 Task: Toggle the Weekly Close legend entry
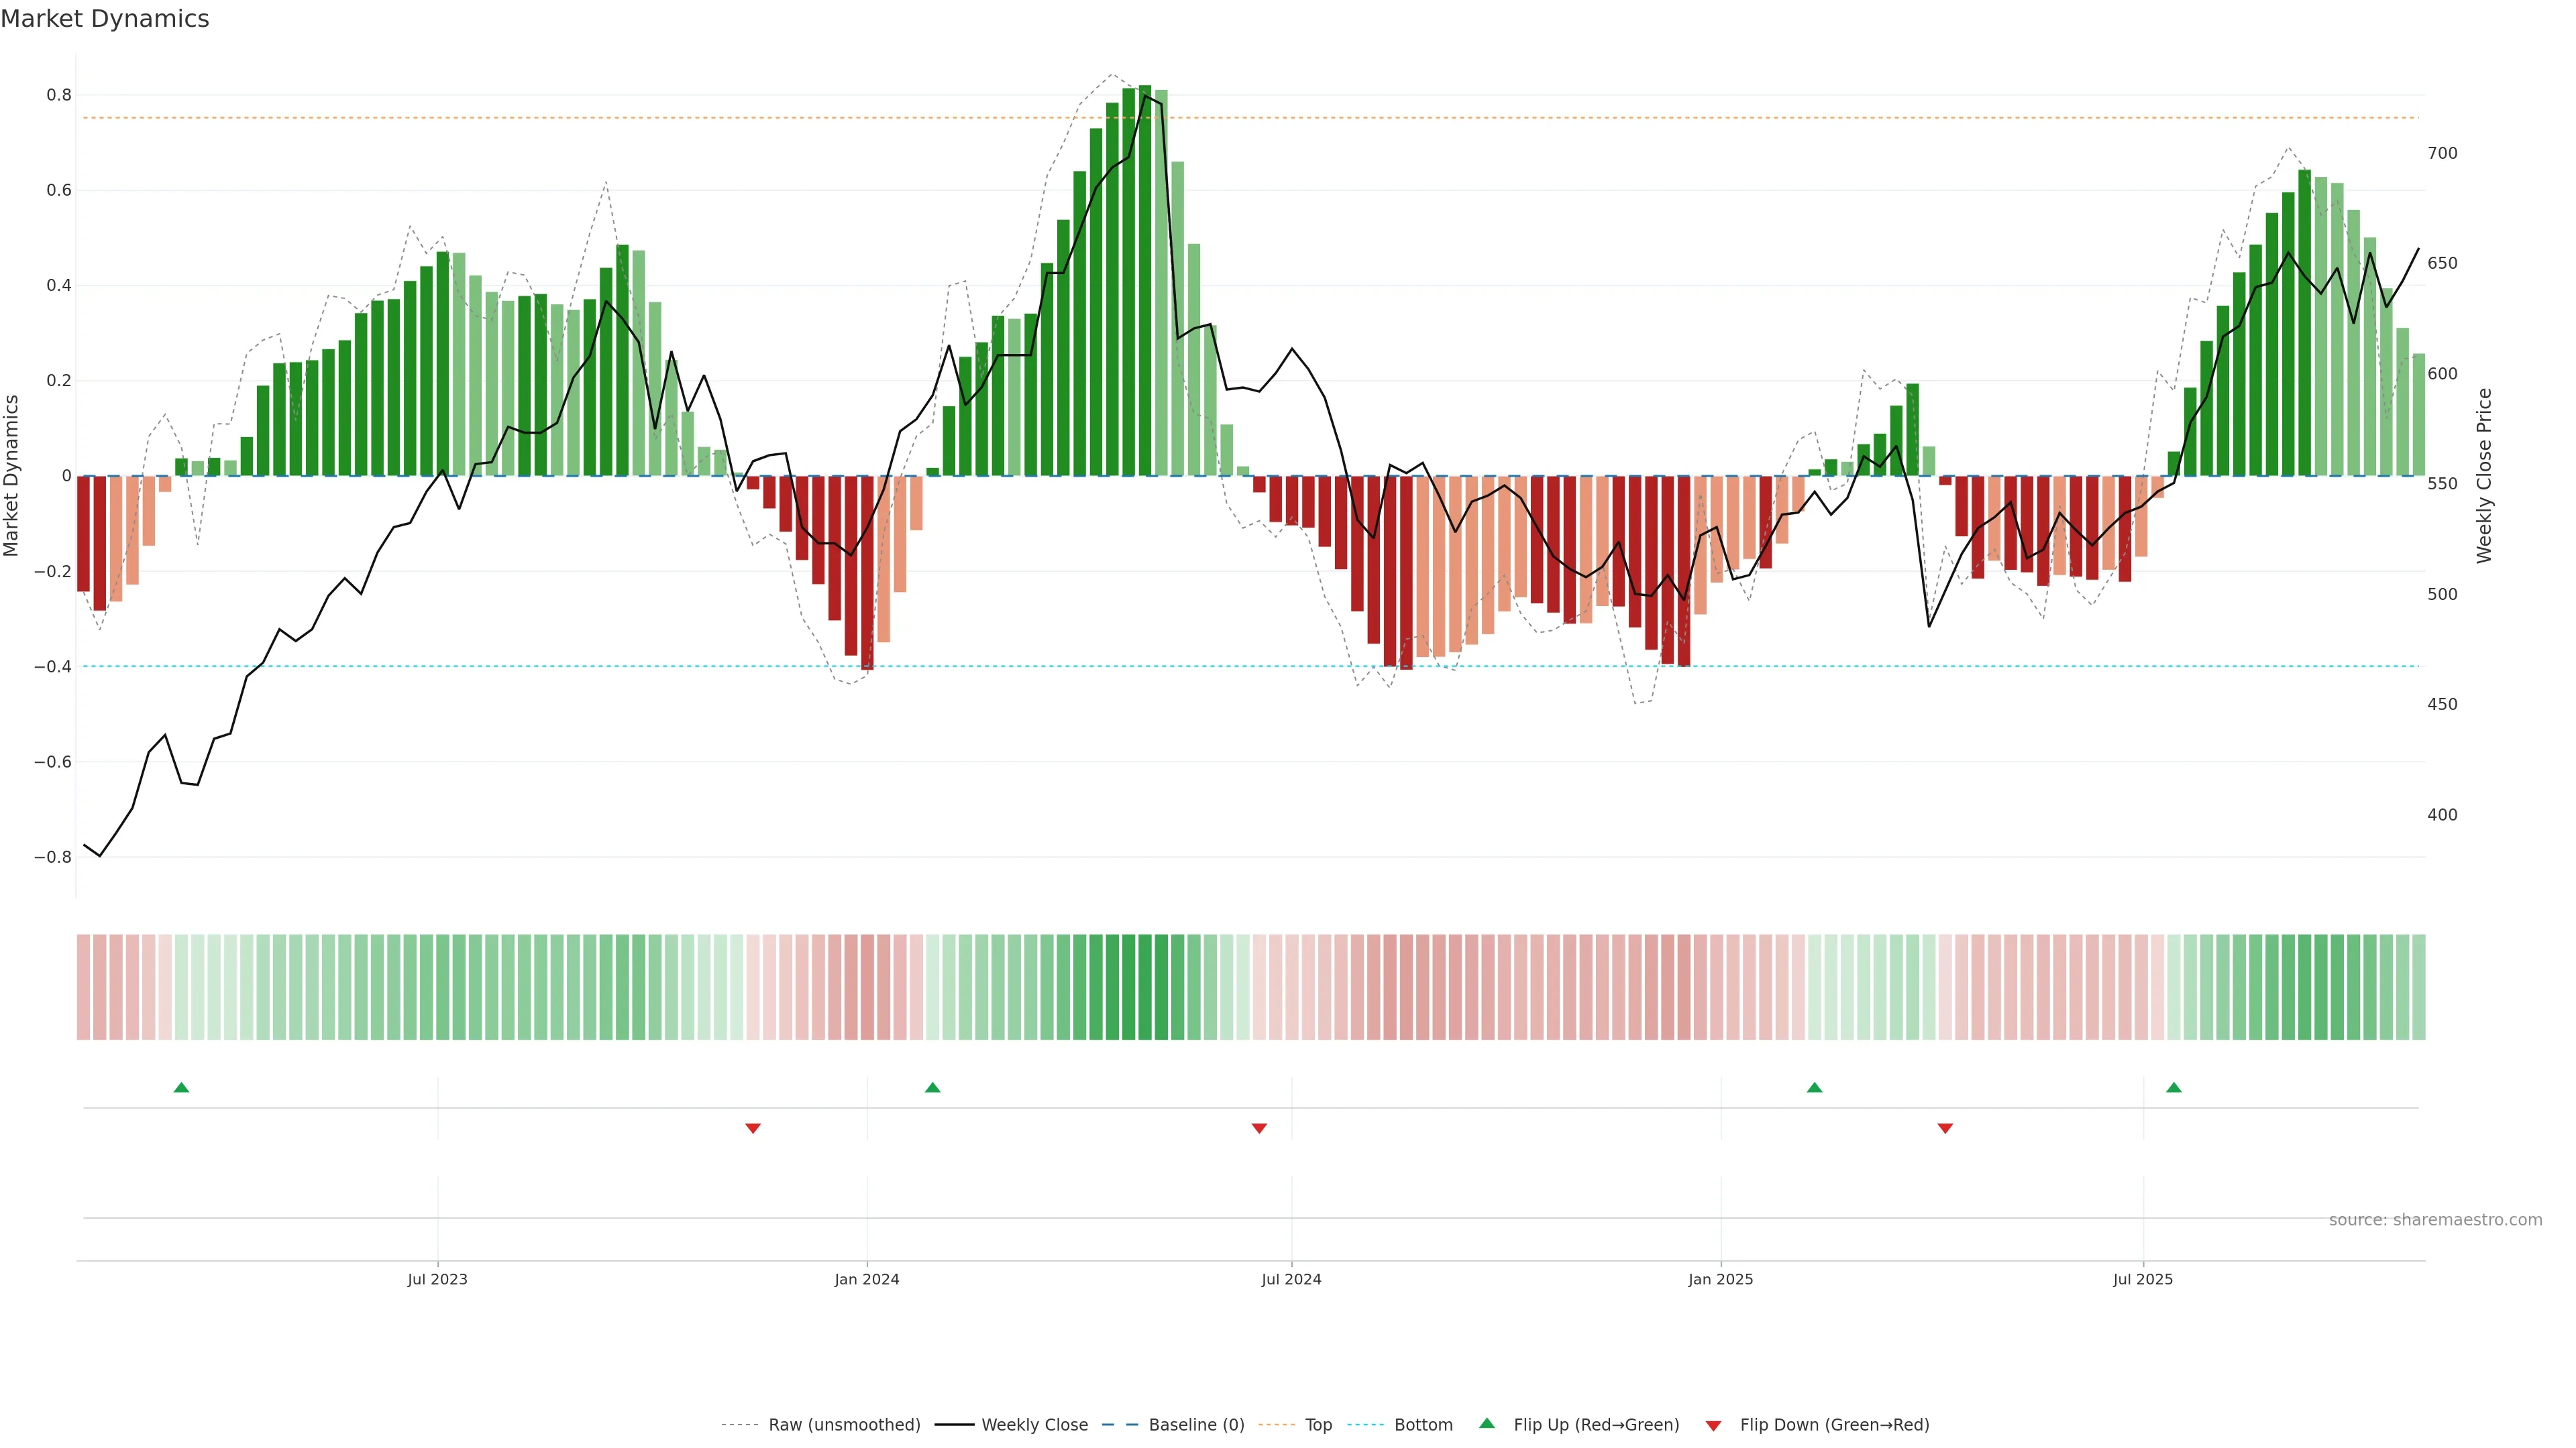pyautogui.click(x=1034, y=1425)
